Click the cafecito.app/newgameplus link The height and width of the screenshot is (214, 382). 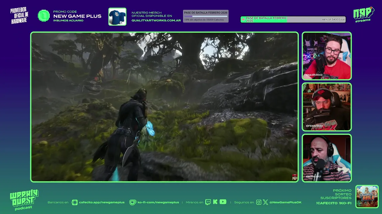pyautogui.click(x=102, y=202)
